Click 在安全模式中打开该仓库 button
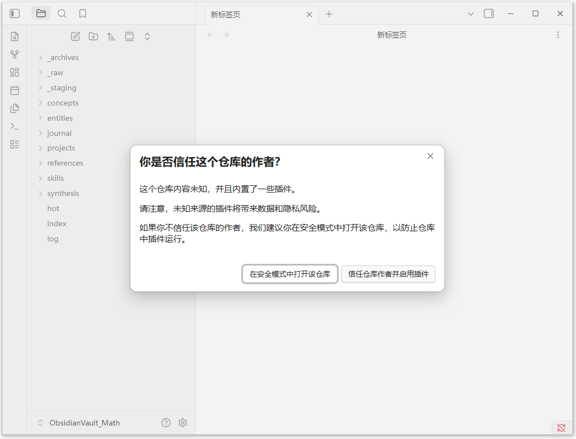 (290, 274)
